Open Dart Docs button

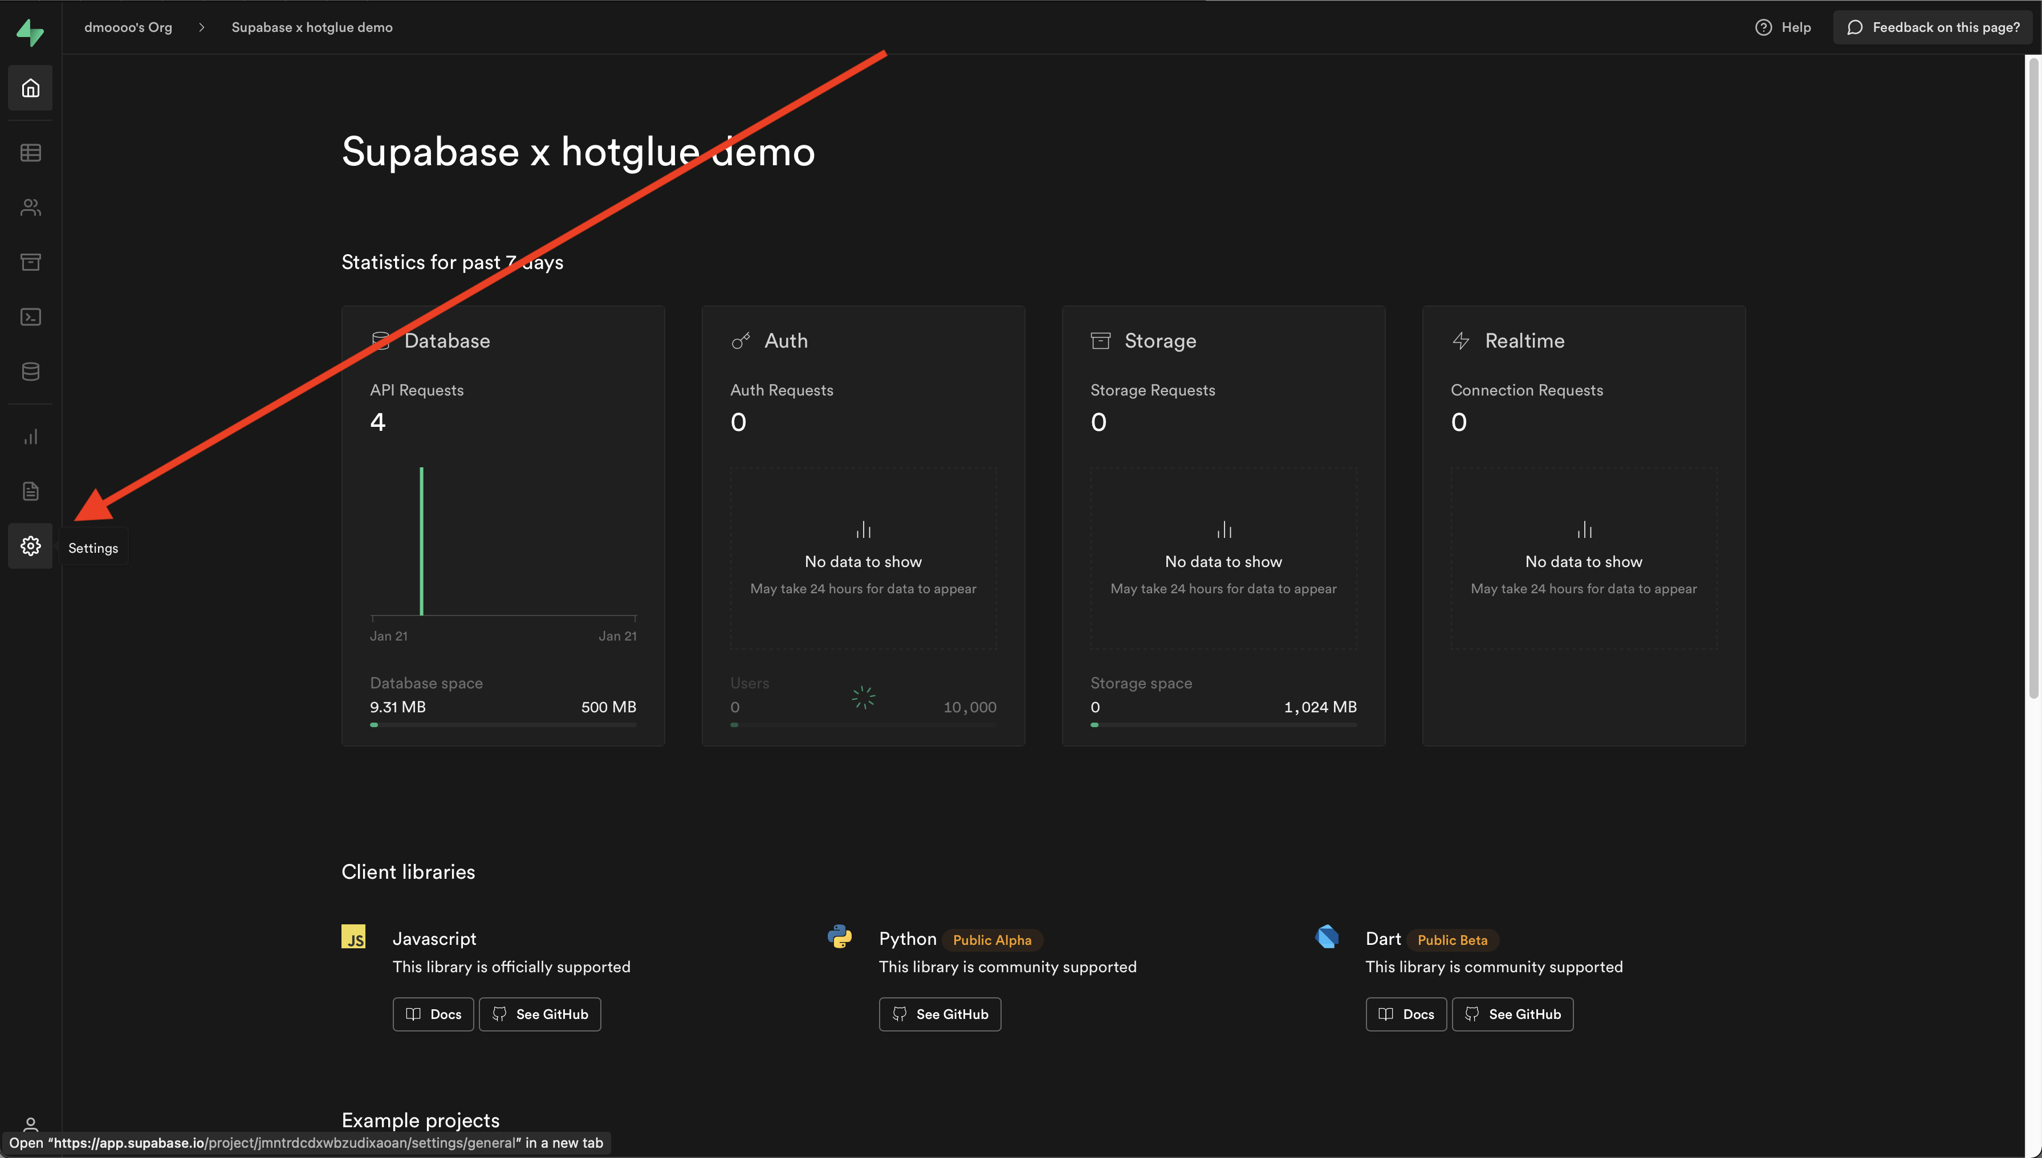tap(1406, 1014)
